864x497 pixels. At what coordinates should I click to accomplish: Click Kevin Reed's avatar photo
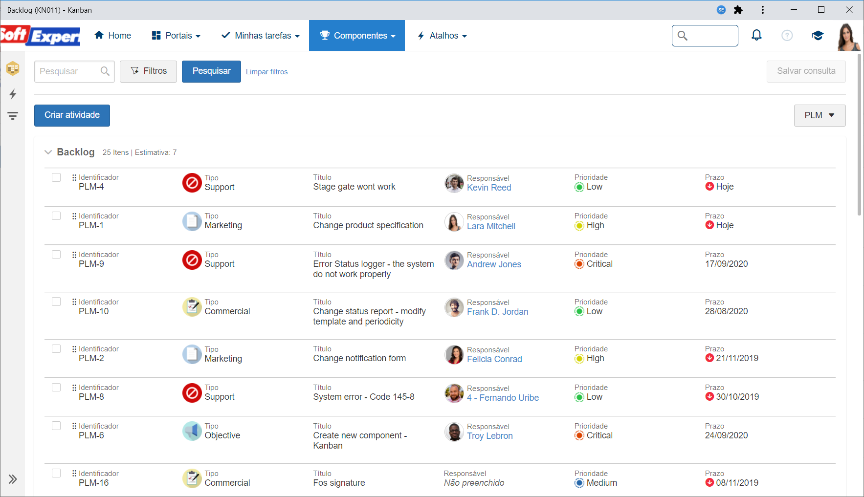(454, 183)
